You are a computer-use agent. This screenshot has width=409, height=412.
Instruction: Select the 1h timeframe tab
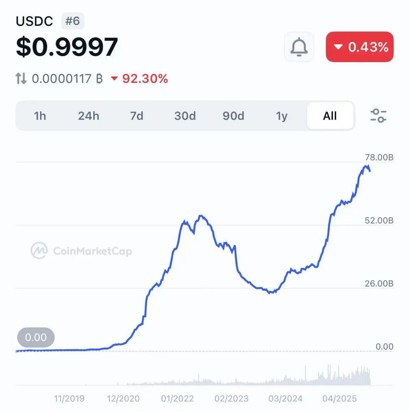point(40,116)
